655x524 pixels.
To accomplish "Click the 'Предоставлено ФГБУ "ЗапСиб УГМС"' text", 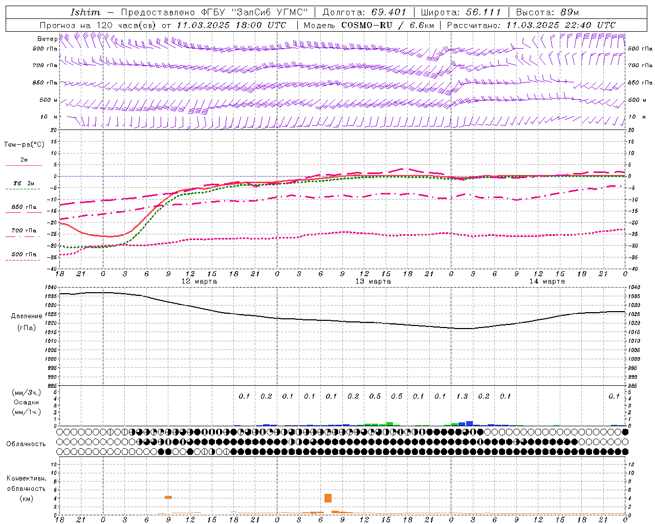I will point(215,12).
